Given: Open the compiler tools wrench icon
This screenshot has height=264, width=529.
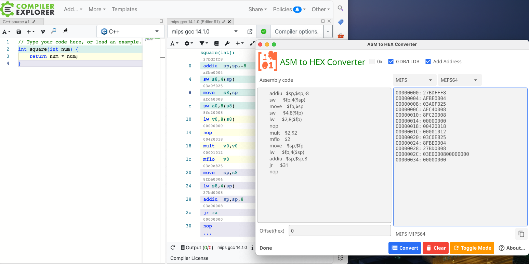Looking at the screenshot, I should 227,43.
